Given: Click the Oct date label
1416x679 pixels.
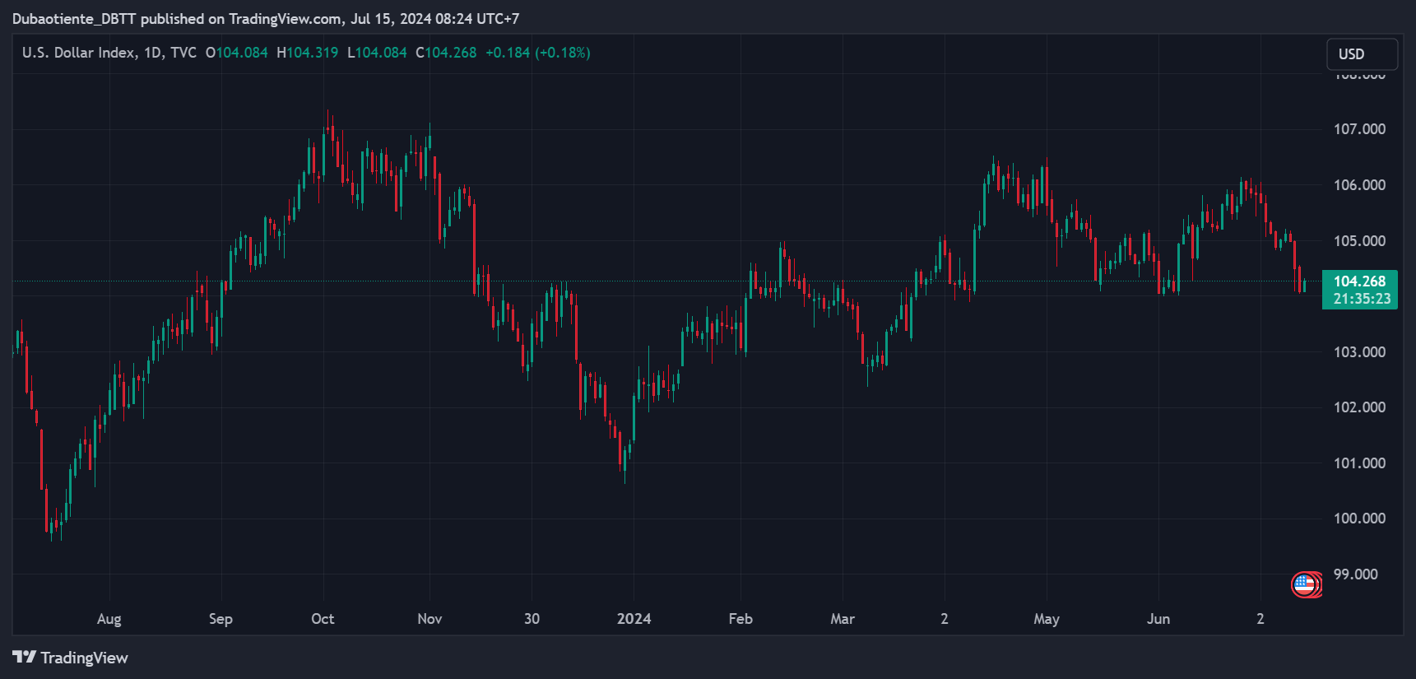Looking at the screenshot, I should (x=323, y=619).
